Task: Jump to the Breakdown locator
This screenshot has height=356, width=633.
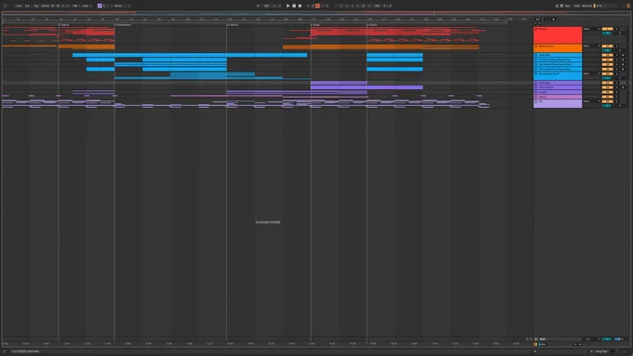Action: (124, 25)
